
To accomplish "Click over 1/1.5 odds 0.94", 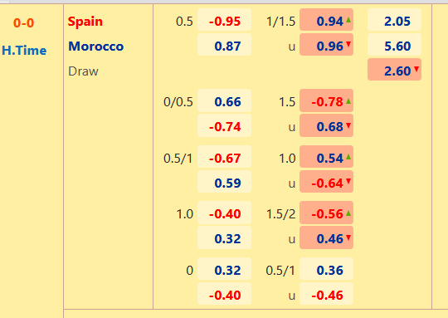I will click(x=326, y=20).
